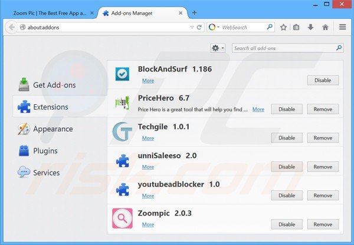Open More link for Zoompic
354x245 pixels.
(x=148, y=224)
